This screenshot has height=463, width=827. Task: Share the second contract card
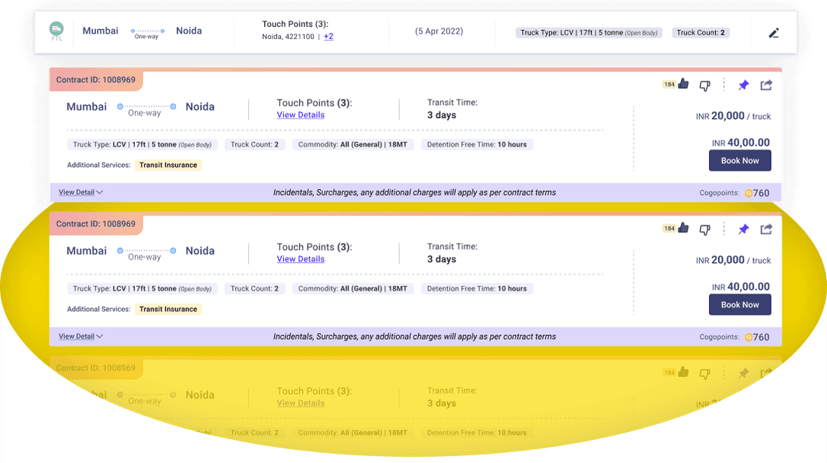[x=766, y=229]
